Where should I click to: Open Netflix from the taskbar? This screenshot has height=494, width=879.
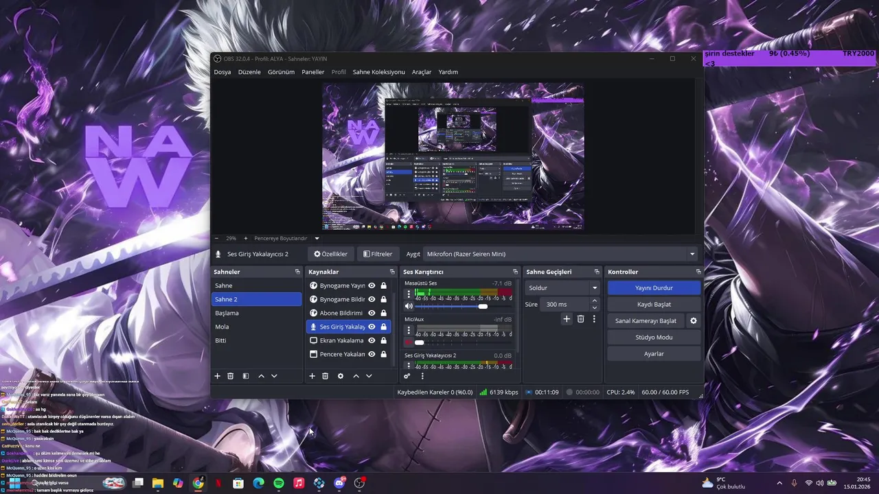tap(218, 483)
